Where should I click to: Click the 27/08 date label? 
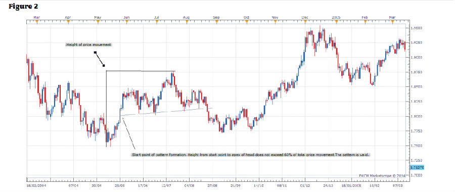coord(212,185)
